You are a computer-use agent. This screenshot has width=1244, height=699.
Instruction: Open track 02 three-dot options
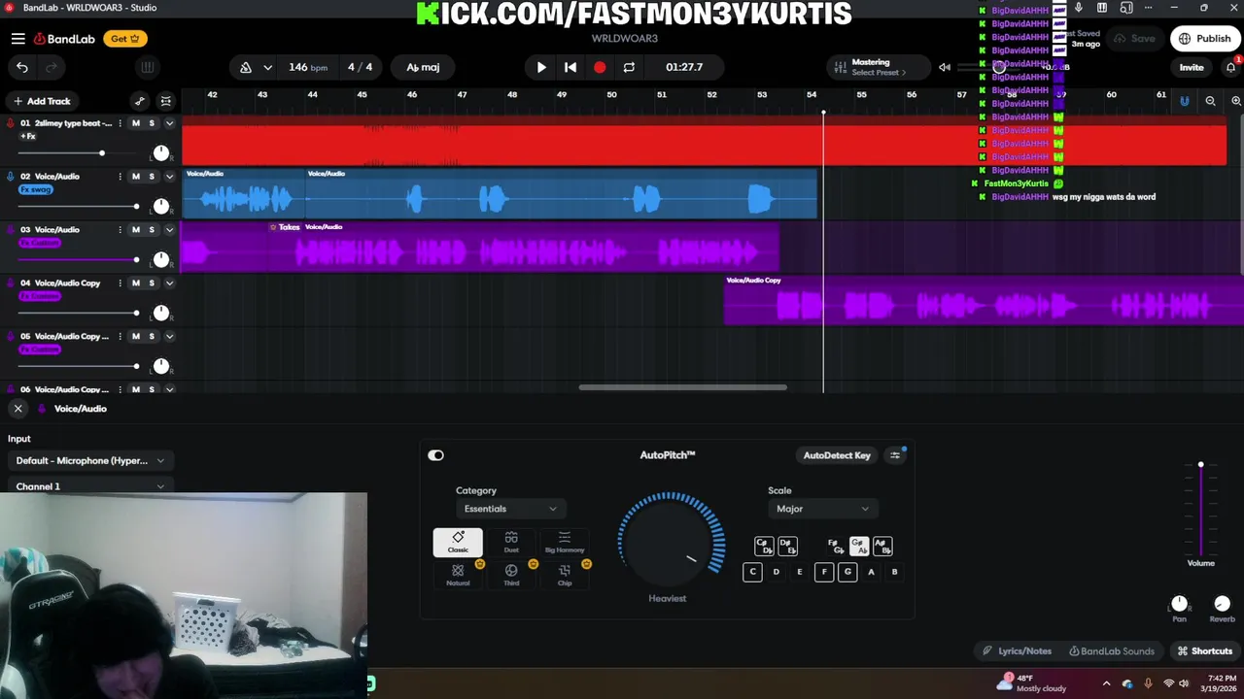pos(121,177)
